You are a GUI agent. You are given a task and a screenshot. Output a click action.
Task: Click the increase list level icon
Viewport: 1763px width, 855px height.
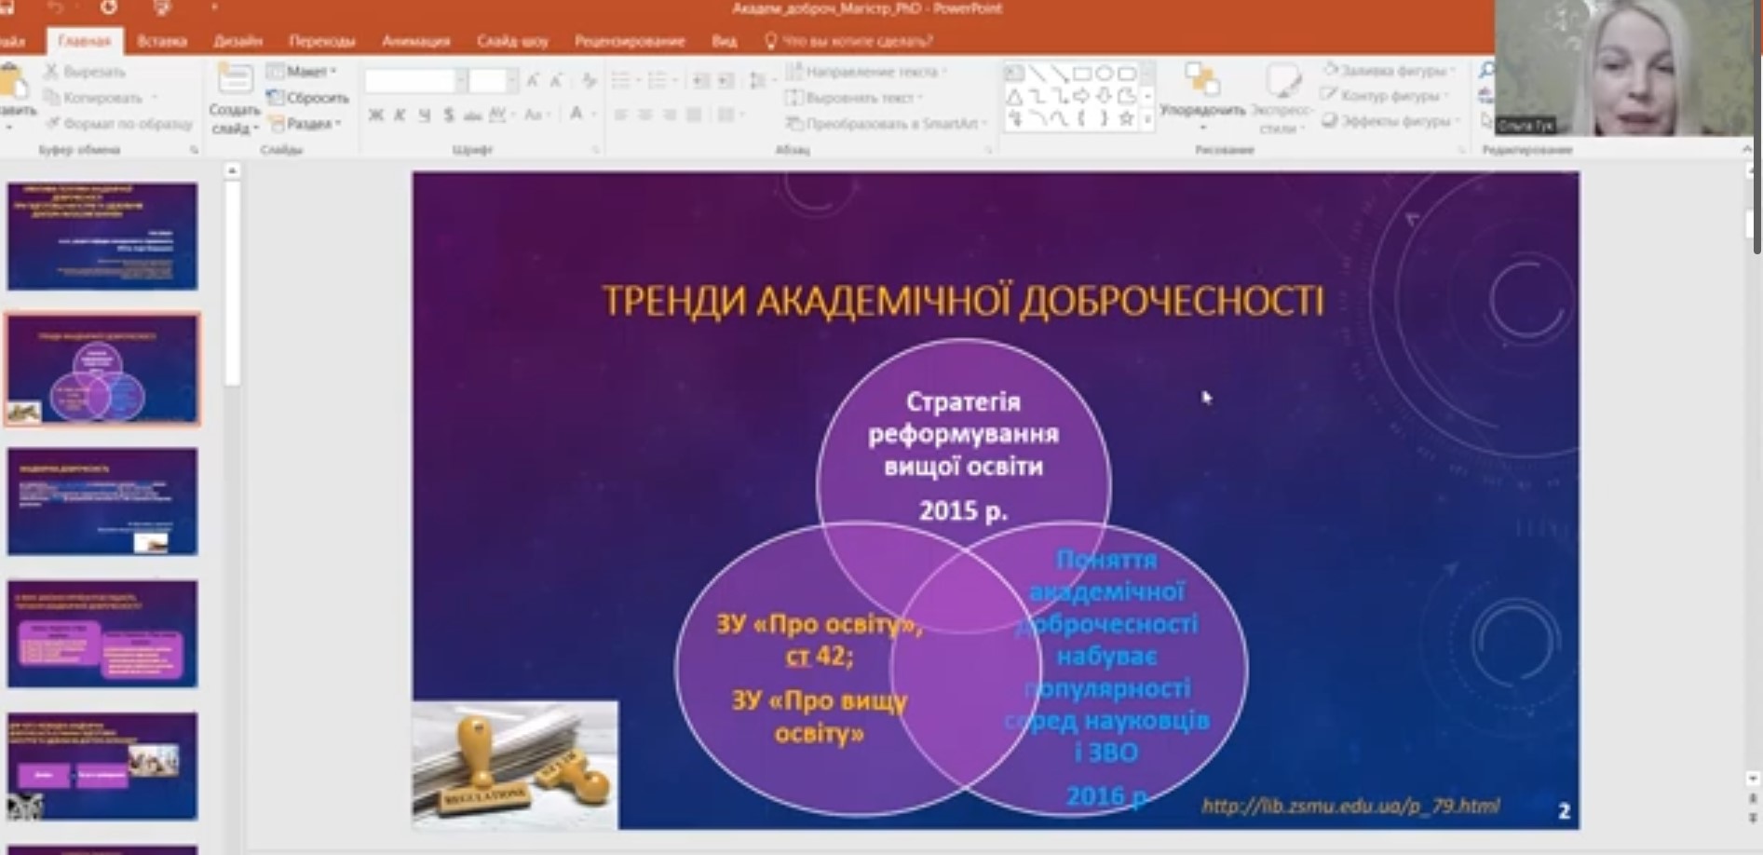[x=726, y=81]
